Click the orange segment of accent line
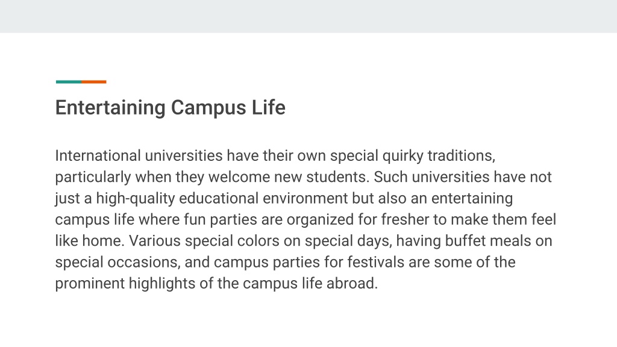Screen dimensions: 617x347 tap(94, 82)
